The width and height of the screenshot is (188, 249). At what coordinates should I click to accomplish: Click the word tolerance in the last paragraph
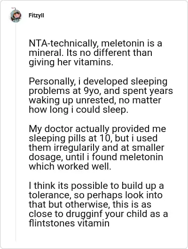tap(50, 195)
